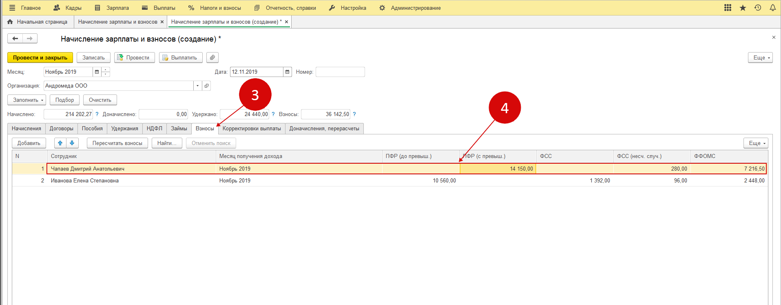The image size is (781, 305).
Task: Open Организация dropdown arrow
Action: click(198, 86)
